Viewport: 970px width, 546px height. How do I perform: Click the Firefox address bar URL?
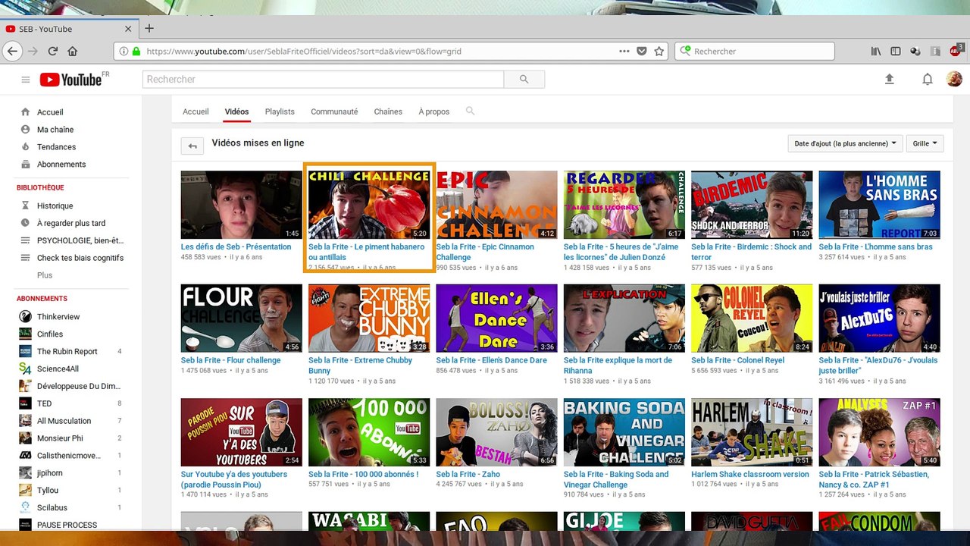click(304, 52)
